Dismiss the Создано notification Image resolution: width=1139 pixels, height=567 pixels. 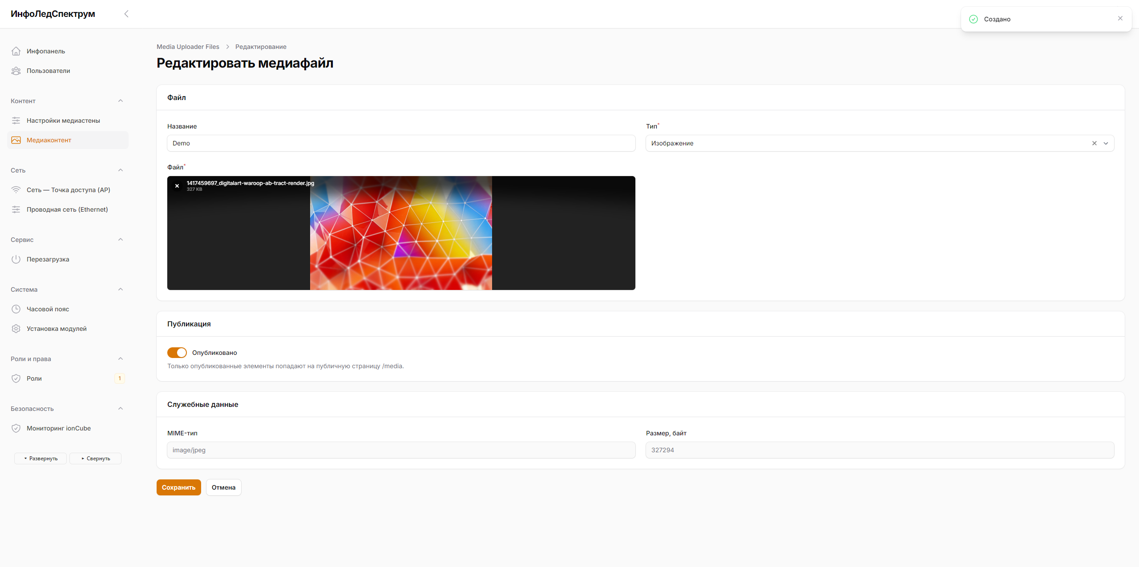pos(1120,19)
